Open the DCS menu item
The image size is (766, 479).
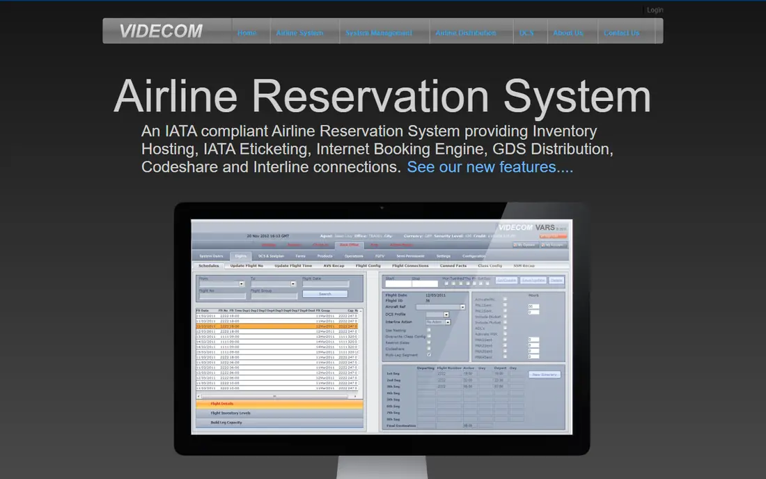pyautogui.click(x=526, y=33)
